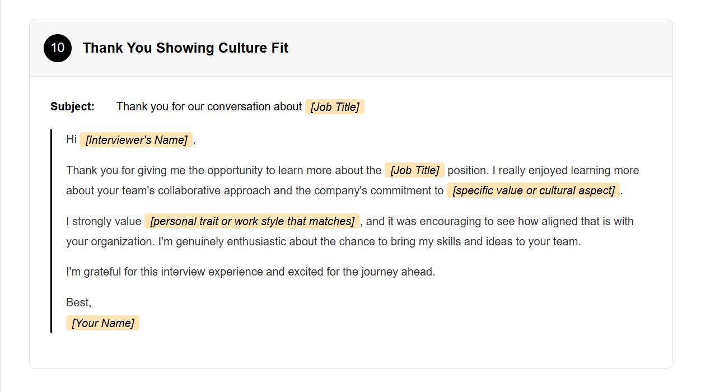Select the [specific value or cultural aspect] placeholder
This screenshot has height=392, width=701.
(533, 190)
